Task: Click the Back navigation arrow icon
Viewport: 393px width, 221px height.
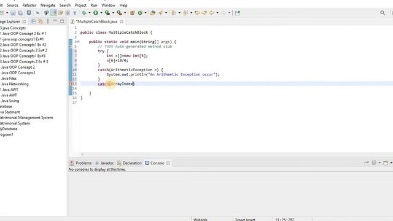Action: click(x=212, y=13)
